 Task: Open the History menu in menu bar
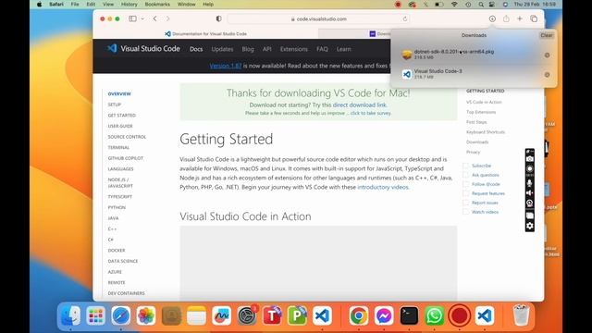(x=129, y=4)
